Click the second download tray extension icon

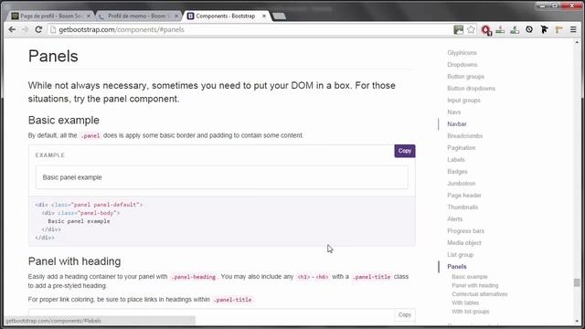point(515,30)
